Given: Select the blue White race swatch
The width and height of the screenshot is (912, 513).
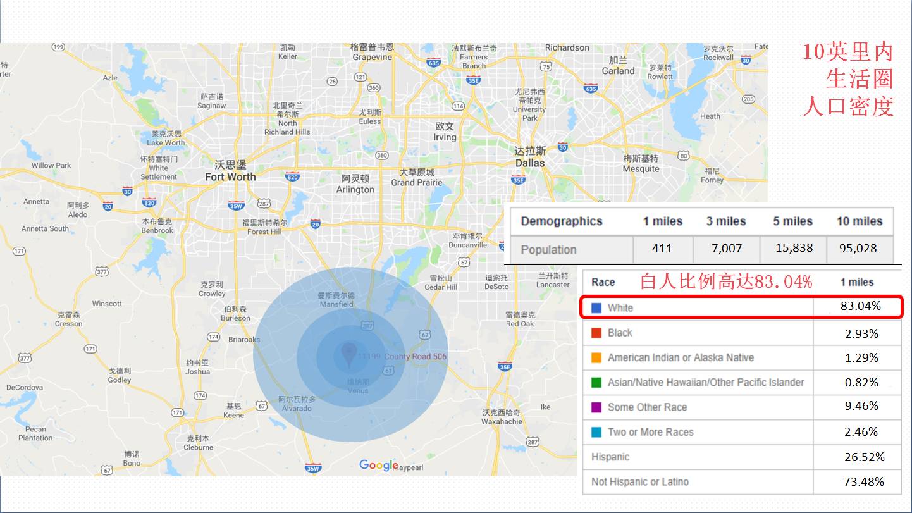Looking at the screenshot, I should tap(596, 308).
